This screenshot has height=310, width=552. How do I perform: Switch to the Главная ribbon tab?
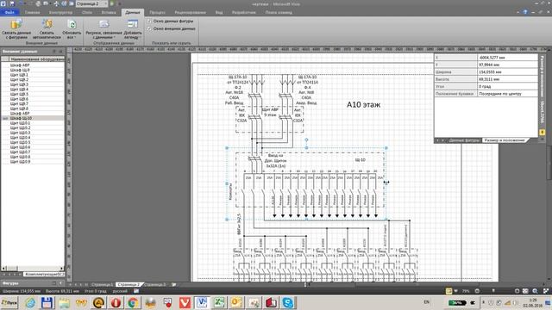point(32,12)
